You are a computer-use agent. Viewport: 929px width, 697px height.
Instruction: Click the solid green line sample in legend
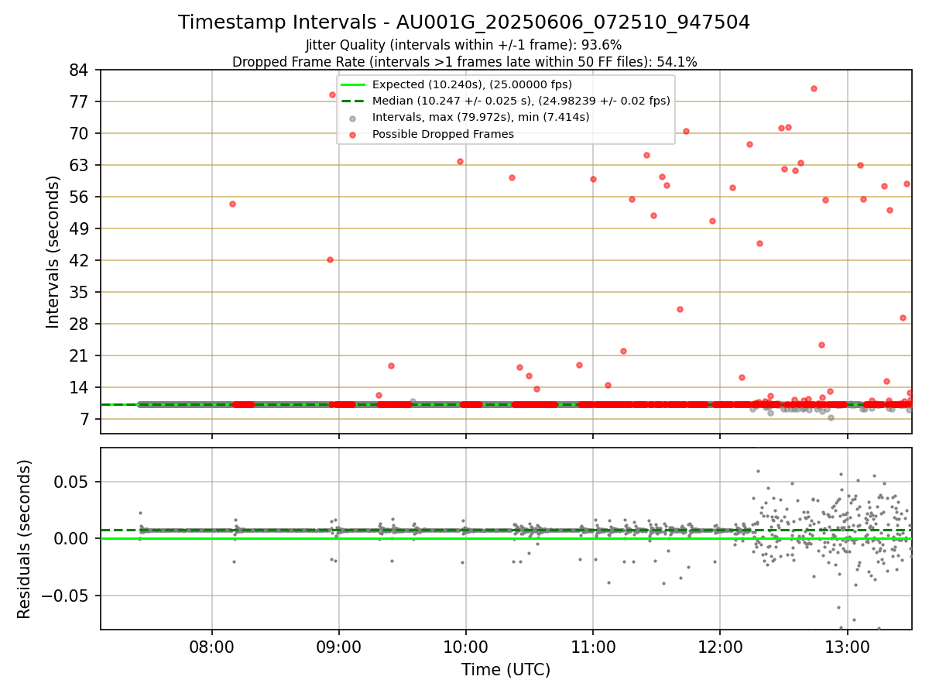[353, 84]
